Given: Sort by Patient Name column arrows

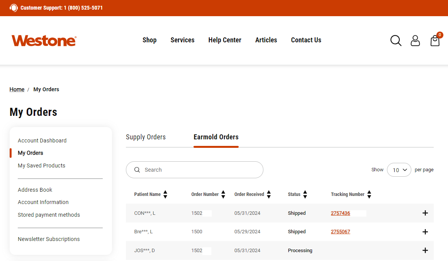Looking at the screenshot, I should tap(165, 194).
